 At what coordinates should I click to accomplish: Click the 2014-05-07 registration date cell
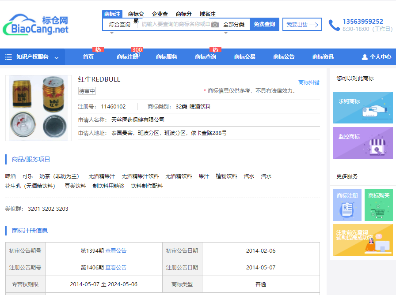tap(261, 268)
